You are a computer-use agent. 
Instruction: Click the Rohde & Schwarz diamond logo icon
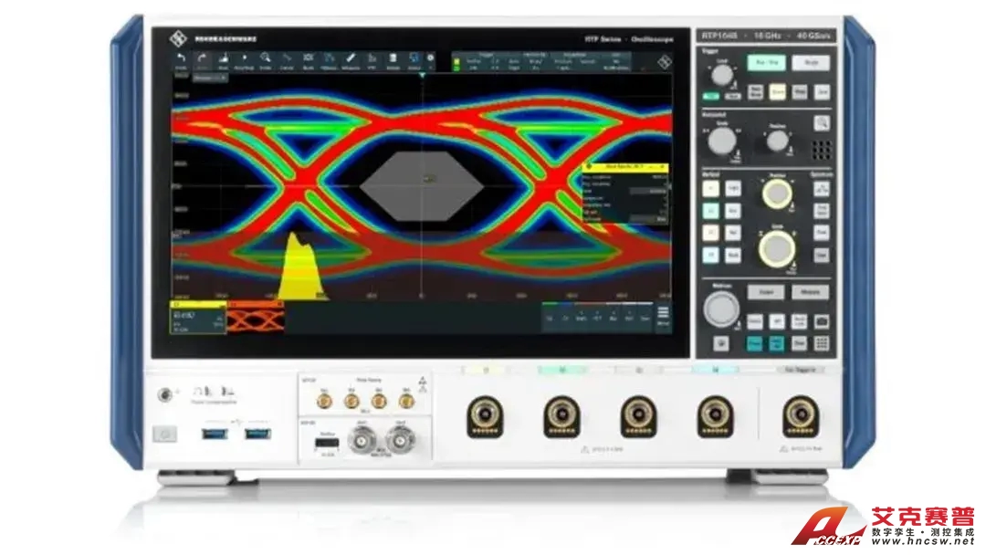point(663,62)
